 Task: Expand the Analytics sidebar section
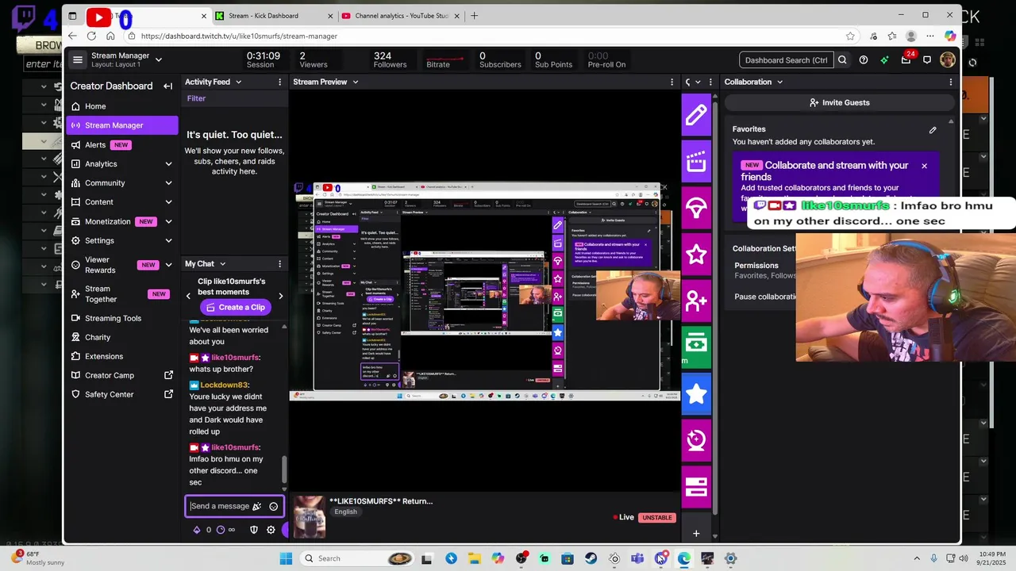[x=168, y=164]
